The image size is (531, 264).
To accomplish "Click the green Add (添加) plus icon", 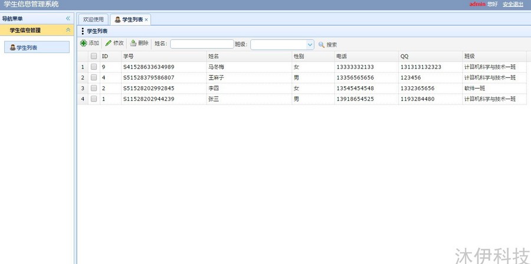I will [x=84, y=43].
